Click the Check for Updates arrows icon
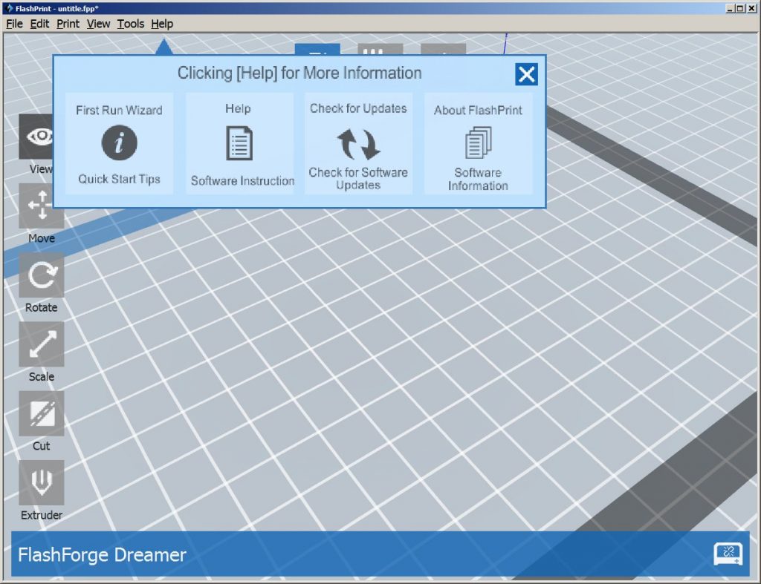Image resolution: width=761 pixels, height=584 pixels. tap(358, 144)
